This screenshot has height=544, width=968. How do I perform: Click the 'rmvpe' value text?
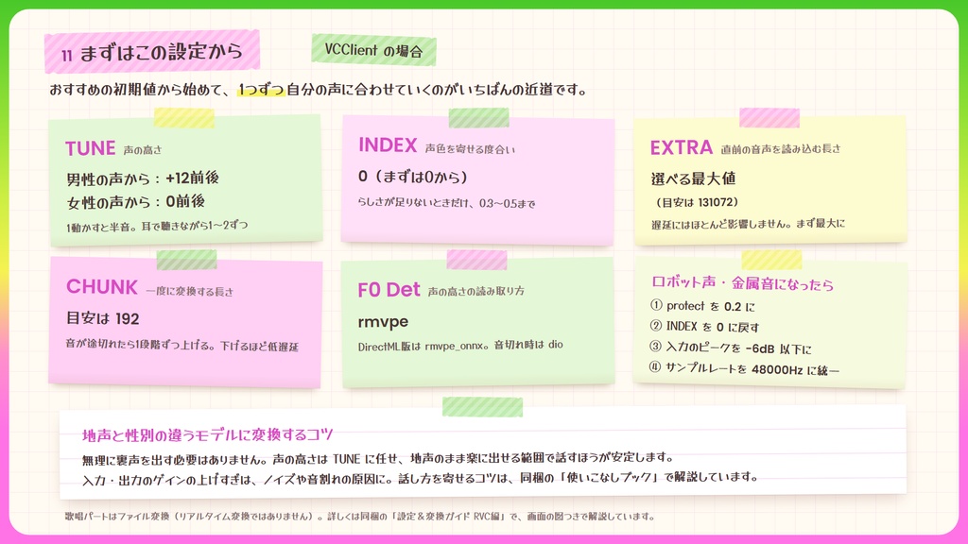[383, 322]
